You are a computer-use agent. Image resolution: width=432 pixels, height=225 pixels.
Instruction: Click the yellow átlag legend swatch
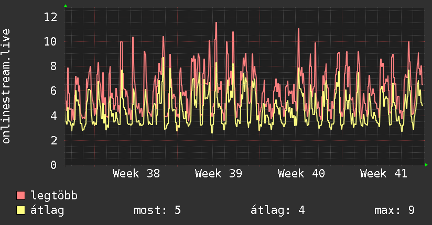[20, 210]
